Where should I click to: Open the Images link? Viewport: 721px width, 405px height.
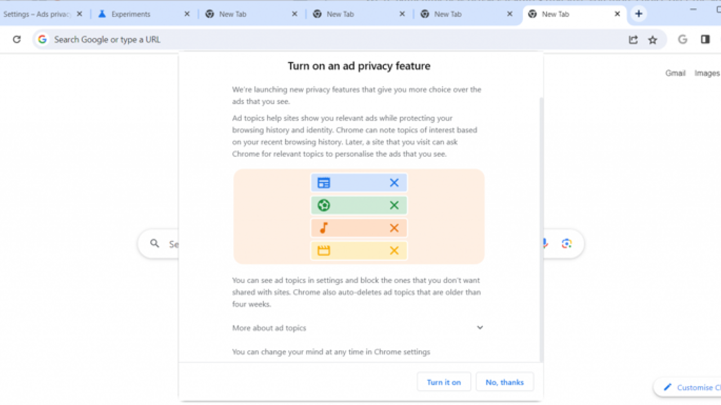tap(707, 73)
